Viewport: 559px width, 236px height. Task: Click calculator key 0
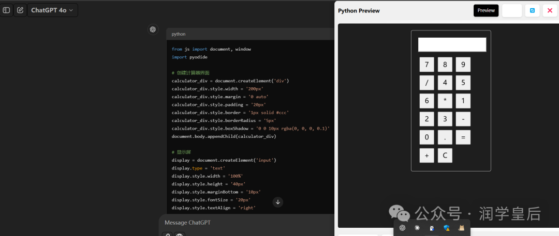(x=426, y=137)
